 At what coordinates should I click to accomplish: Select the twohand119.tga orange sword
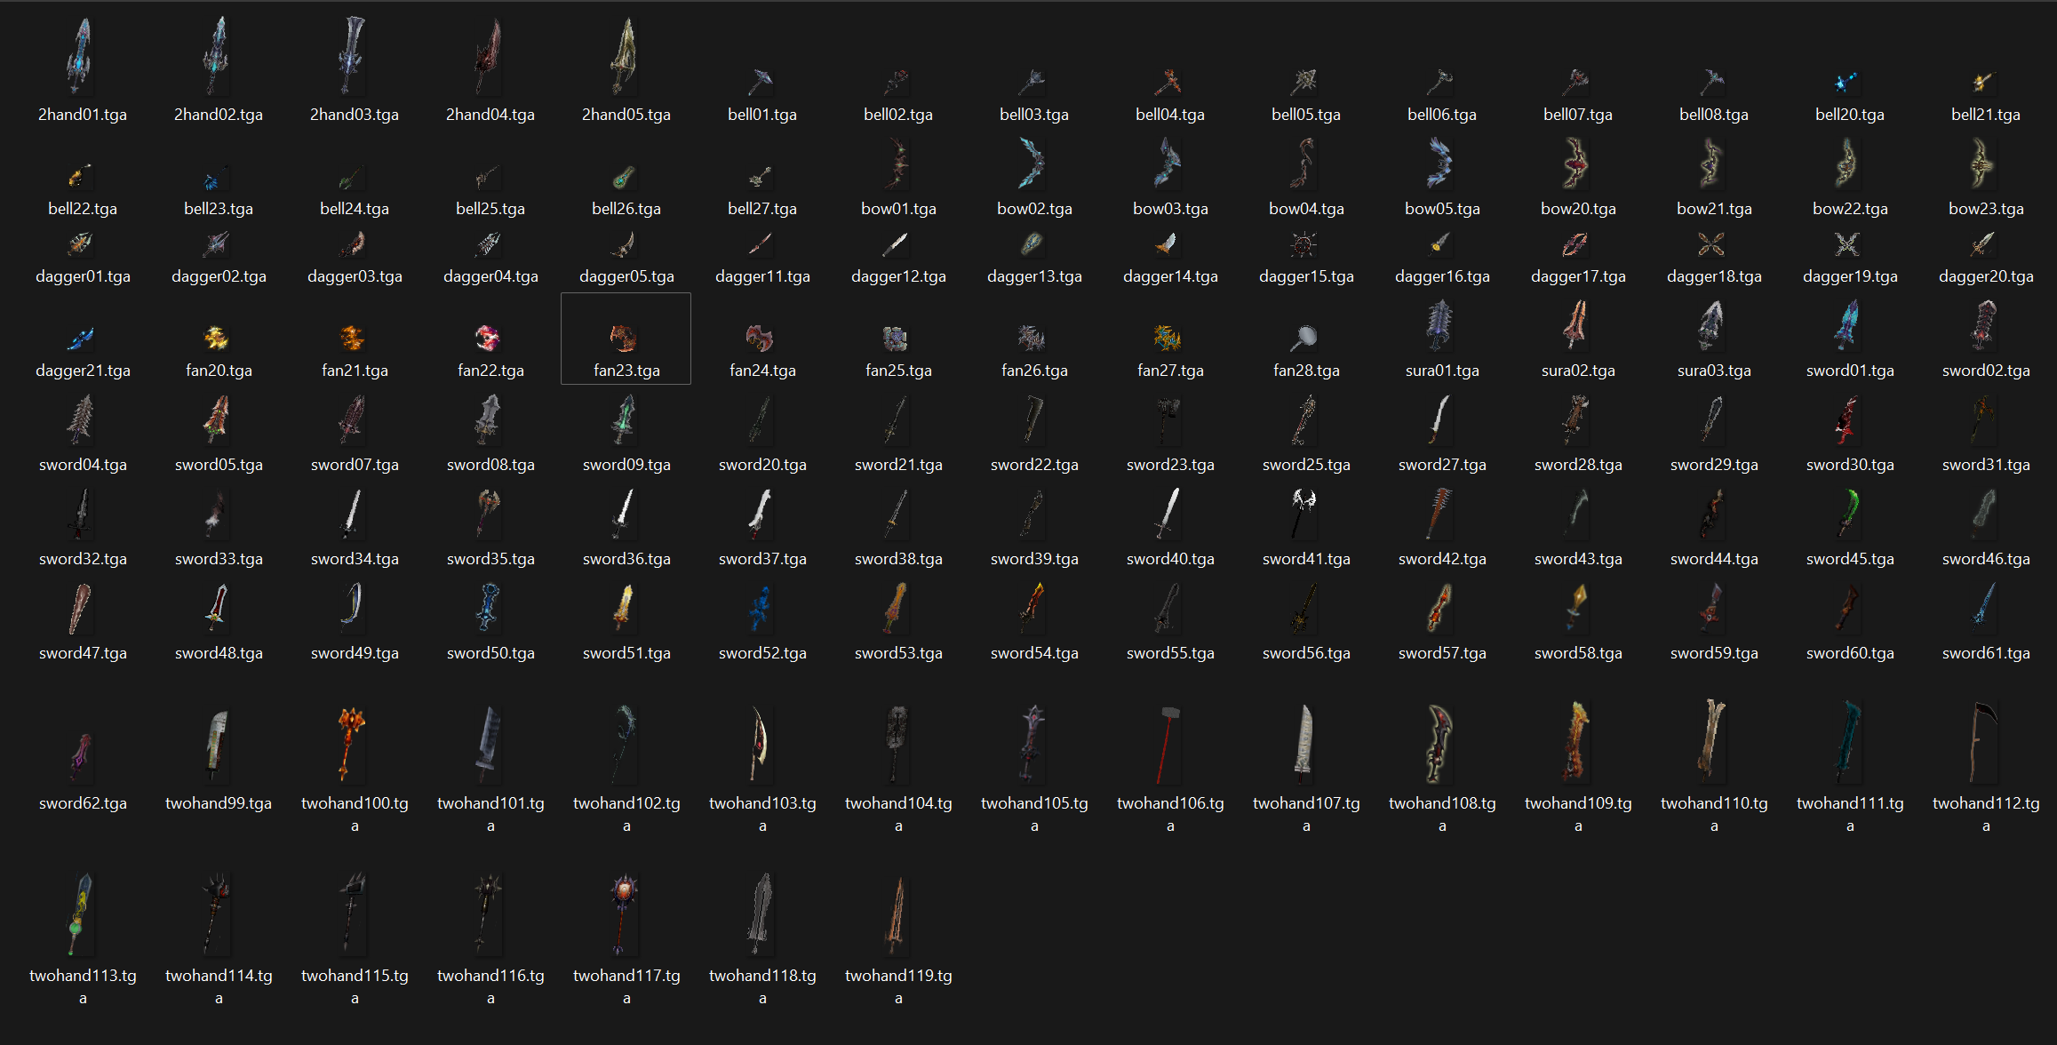897,915
